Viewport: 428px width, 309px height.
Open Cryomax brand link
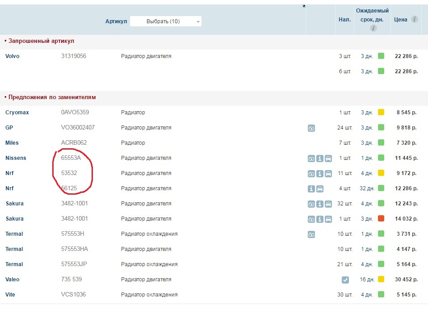[17, 113]
